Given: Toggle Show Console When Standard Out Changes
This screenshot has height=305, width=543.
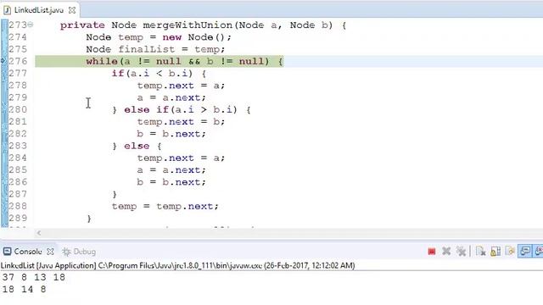Looking at the screenshot, I should [525, 252].
